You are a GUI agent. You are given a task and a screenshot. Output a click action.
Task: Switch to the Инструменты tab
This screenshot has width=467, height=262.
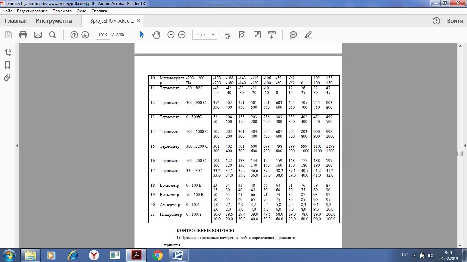(x=54, y=21)
